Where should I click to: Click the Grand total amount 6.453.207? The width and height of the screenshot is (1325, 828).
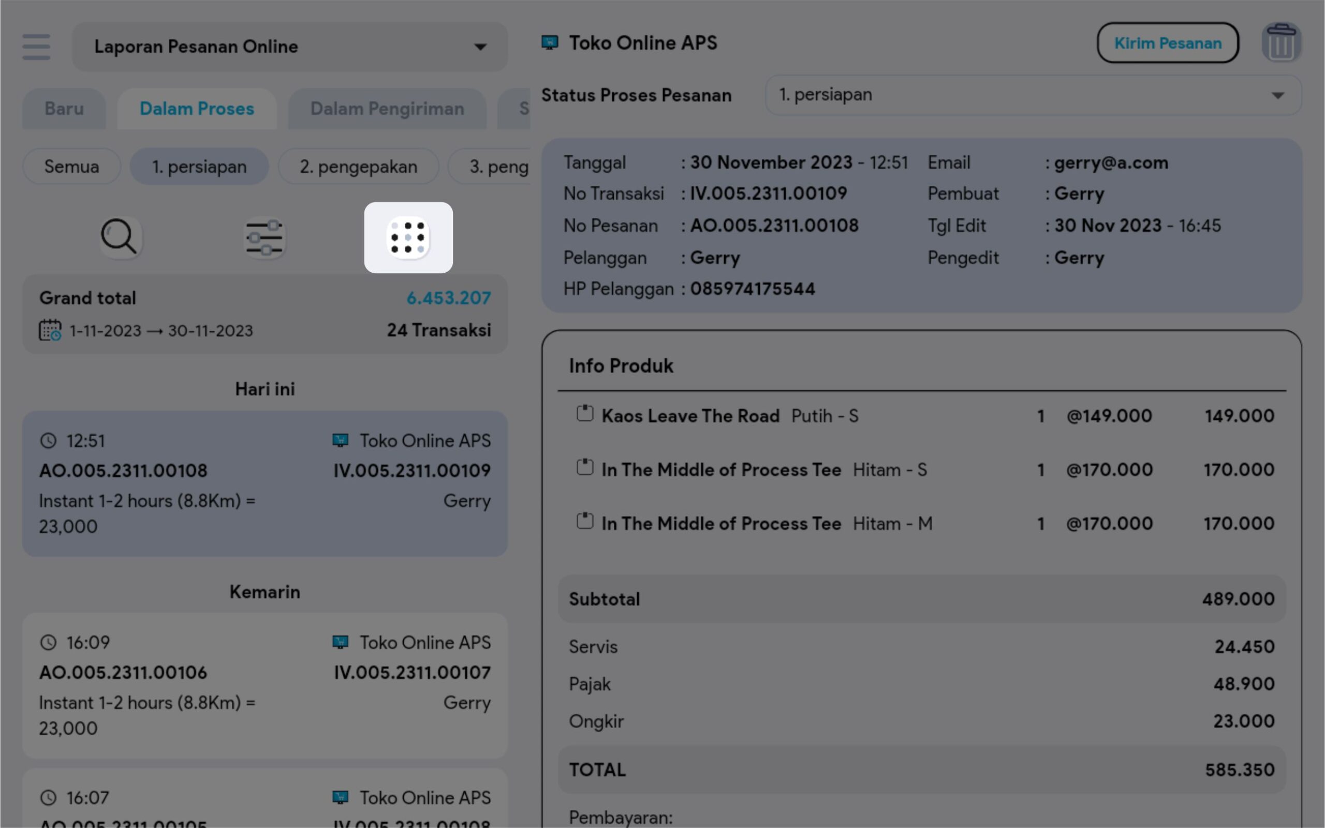click(x=448, y=298)
